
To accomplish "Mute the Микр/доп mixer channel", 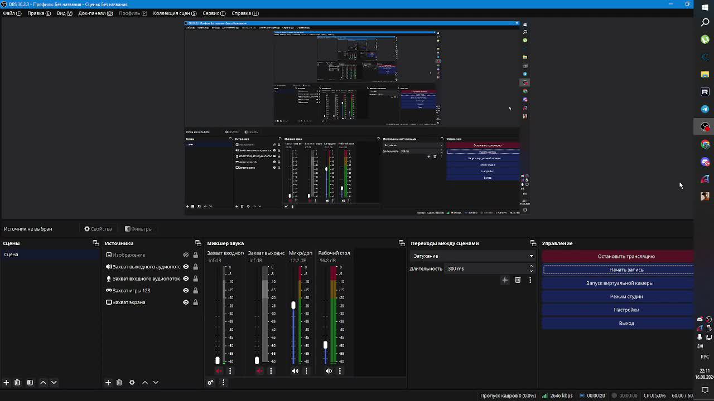I will pyautogui.click(x=295, y=371).
